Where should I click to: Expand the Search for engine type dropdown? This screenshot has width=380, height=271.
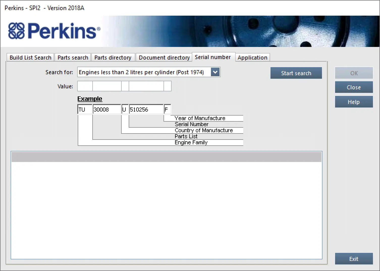(215, 72)
